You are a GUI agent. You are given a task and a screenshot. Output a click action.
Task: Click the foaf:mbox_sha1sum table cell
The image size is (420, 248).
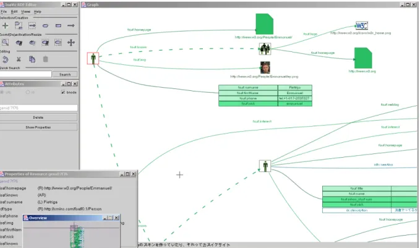pyautogui.click(x=357, y=200)
